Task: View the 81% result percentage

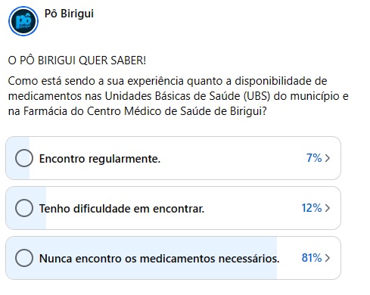Action: (x=312, y=258)
